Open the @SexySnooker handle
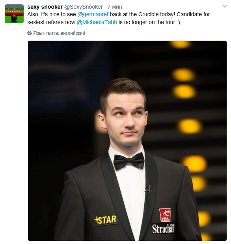Screen dimensions: 231x244 coord(83,7)
